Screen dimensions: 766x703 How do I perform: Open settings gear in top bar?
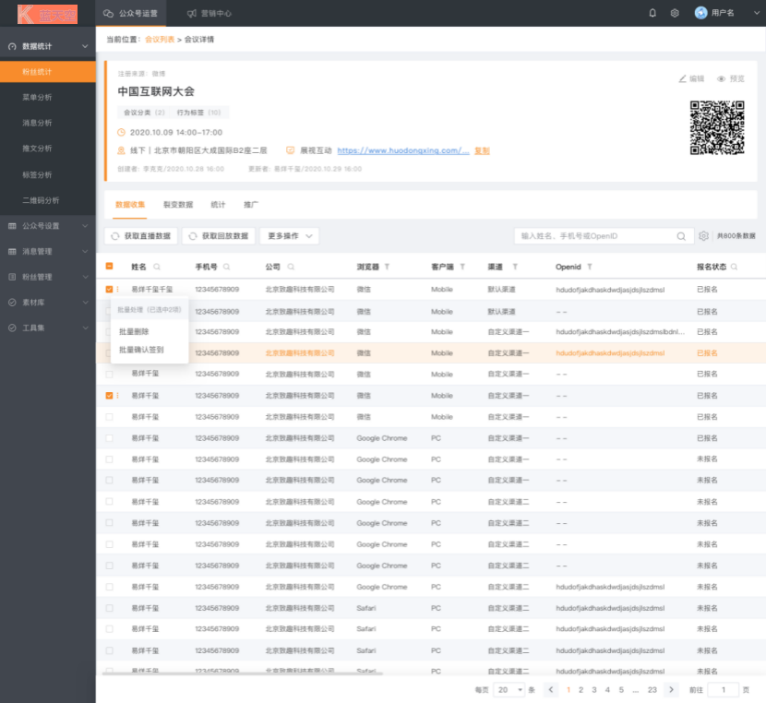pyautogui.click(x=675, y=13)
